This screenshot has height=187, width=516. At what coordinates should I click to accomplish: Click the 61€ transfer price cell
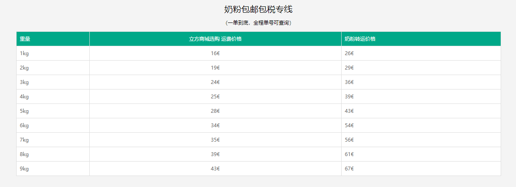pos(421,154)
